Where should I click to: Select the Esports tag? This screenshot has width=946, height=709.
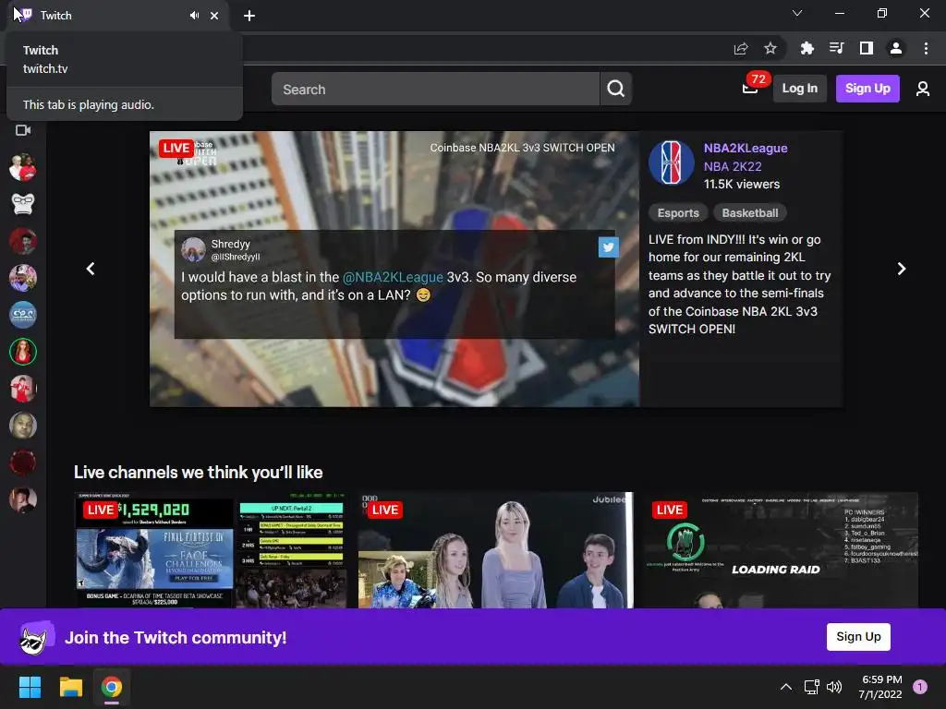pyautogui.click(x=677, y=213)
